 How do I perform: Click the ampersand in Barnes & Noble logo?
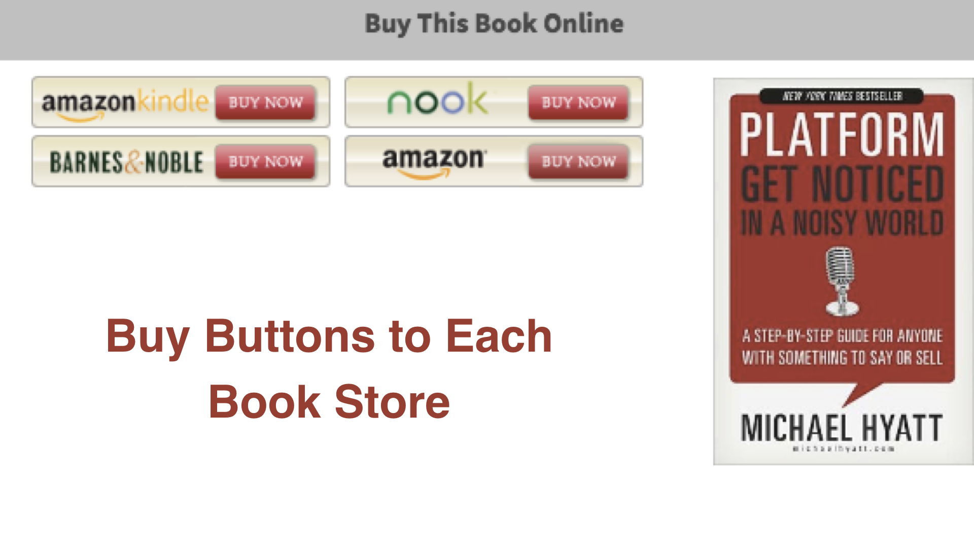click(133, 162)
